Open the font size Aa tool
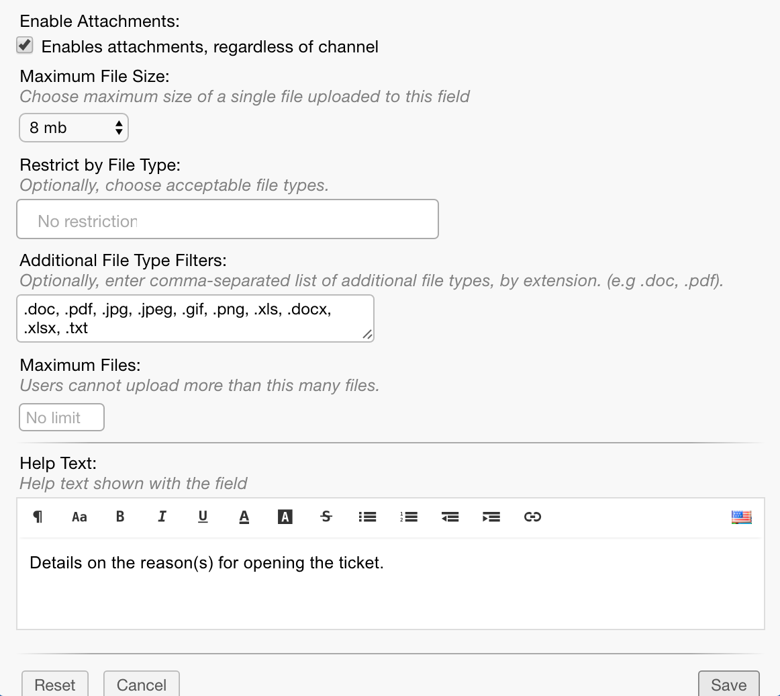The width and height of the screenshot is (780, 696). coord(79,517)
